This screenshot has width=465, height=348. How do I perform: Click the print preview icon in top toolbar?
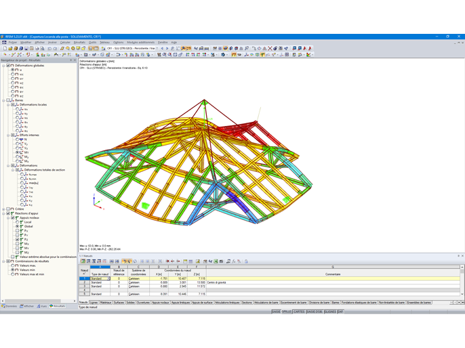click(43, 48)
